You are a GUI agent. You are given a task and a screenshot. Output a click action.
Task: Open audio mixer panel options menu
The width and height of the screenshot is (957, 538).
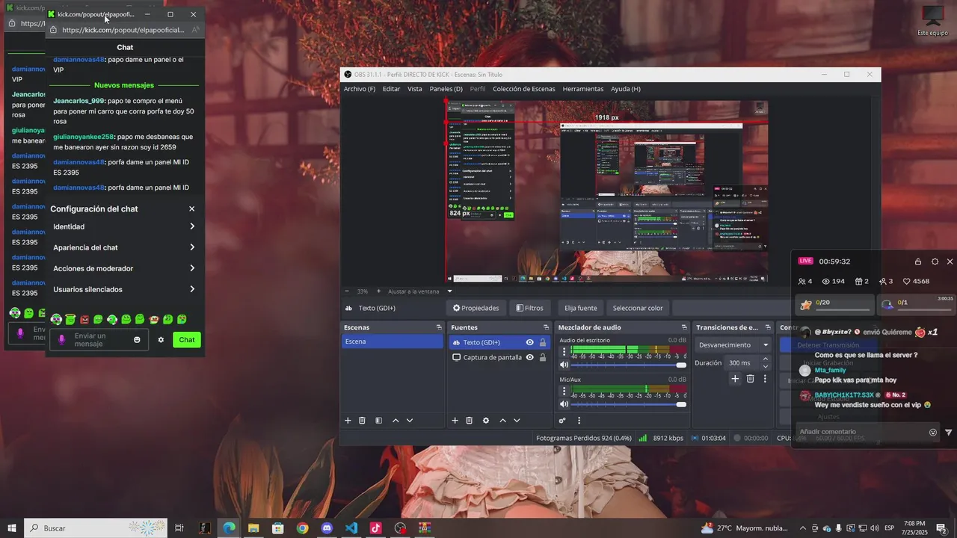579,421
